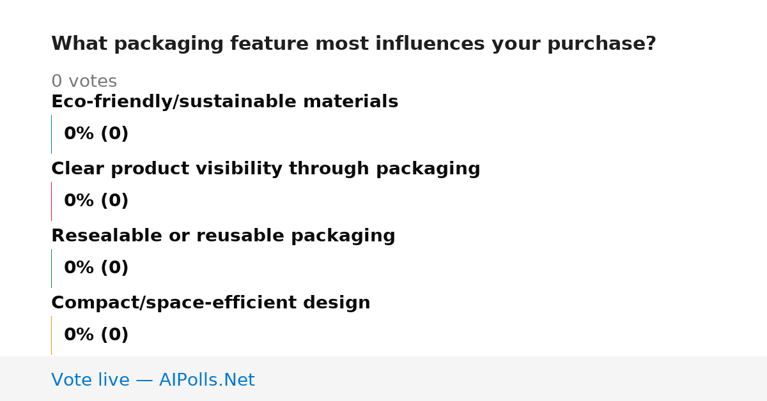Screen dimensions: 767x401
Task: Click the orange result bar for Compact design
Action: (x=51, y=335)
